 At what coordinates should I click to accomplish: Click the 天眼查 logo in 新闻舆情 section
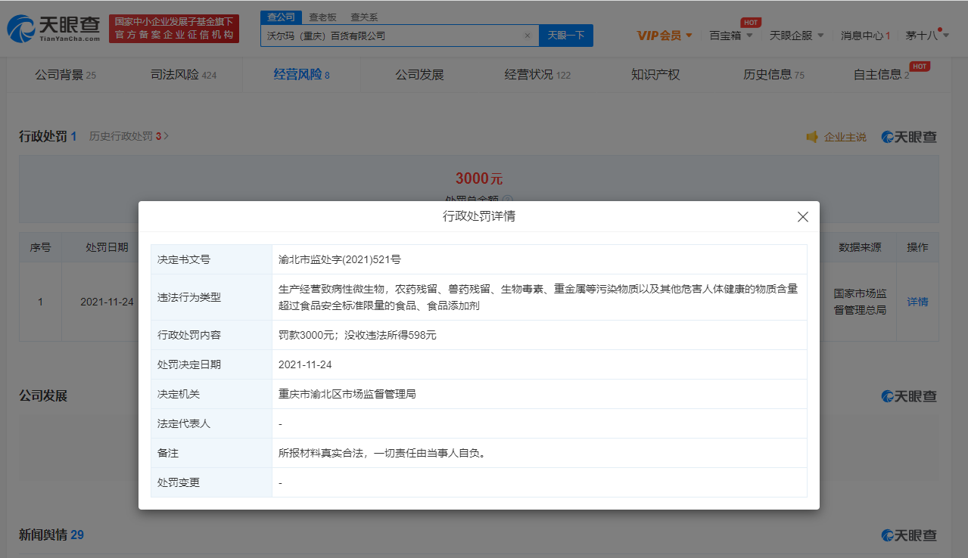[x=909, y=535]
